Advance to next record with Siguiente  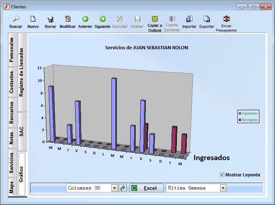coord(102,19)
